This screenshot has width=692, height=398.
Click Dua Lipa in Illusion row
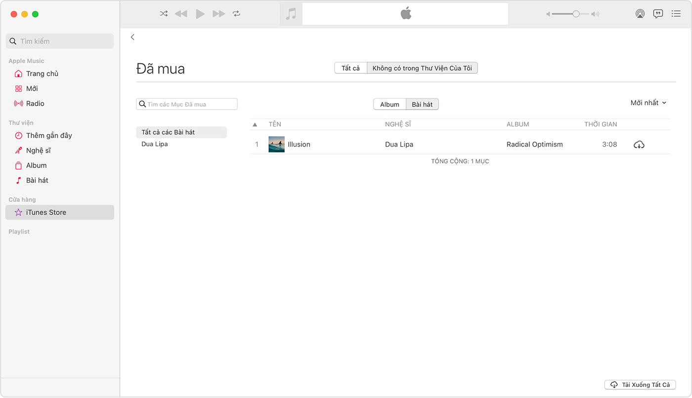399,144
